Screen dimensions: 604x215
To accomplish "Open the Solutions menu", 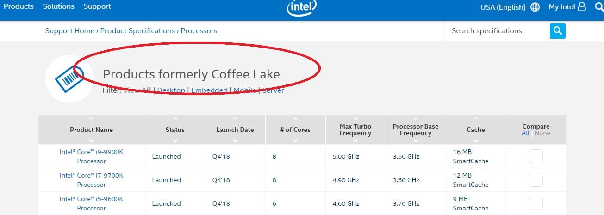I will (x=58, y=6).
